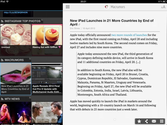Tap the Instagram Top Photos RSS icon
167x125 pixels.
2,21
